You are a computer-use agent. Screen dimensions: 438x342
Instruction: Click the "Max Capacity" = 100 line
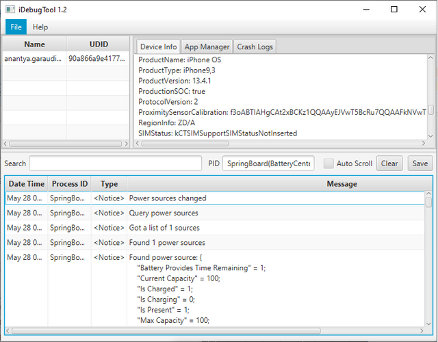[x=173, y=320]
